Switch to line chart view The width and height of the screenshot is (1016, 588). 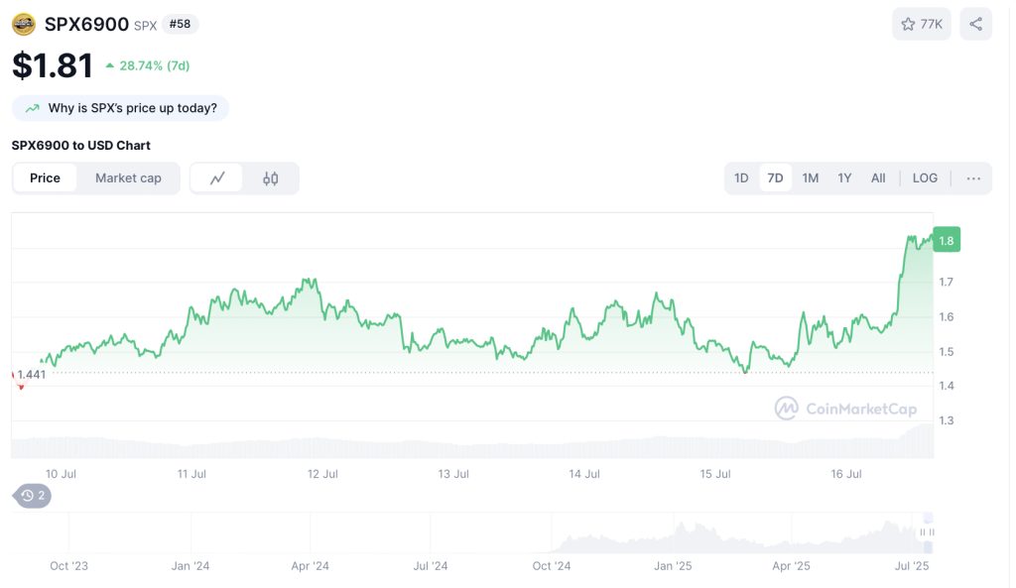click(x=217, y=178)
